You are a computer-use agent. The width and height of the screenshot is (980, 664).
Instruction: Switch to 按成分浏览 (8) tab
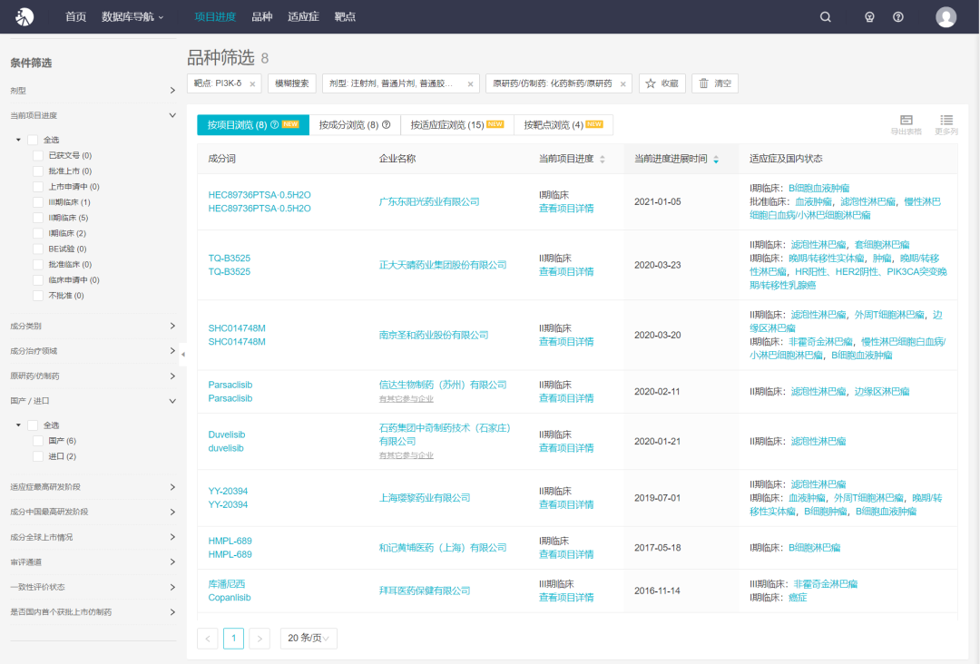coord(355,125)
